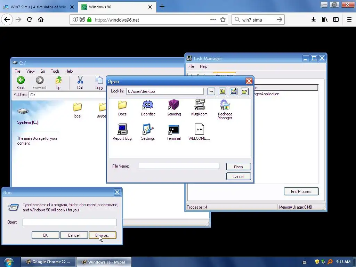356x267 pixels.
Task: Click the Run dialog Open text field
Action: (x=70, y=222)
